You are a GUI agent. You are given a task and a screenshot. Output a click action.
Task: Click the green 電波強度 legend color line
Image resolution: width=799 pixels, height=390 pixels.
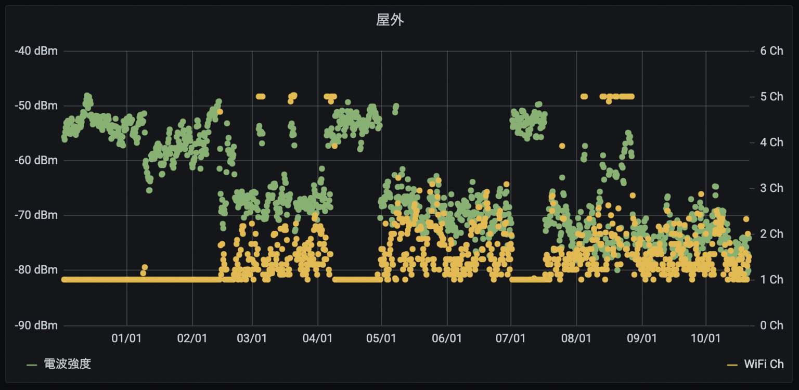32,365
